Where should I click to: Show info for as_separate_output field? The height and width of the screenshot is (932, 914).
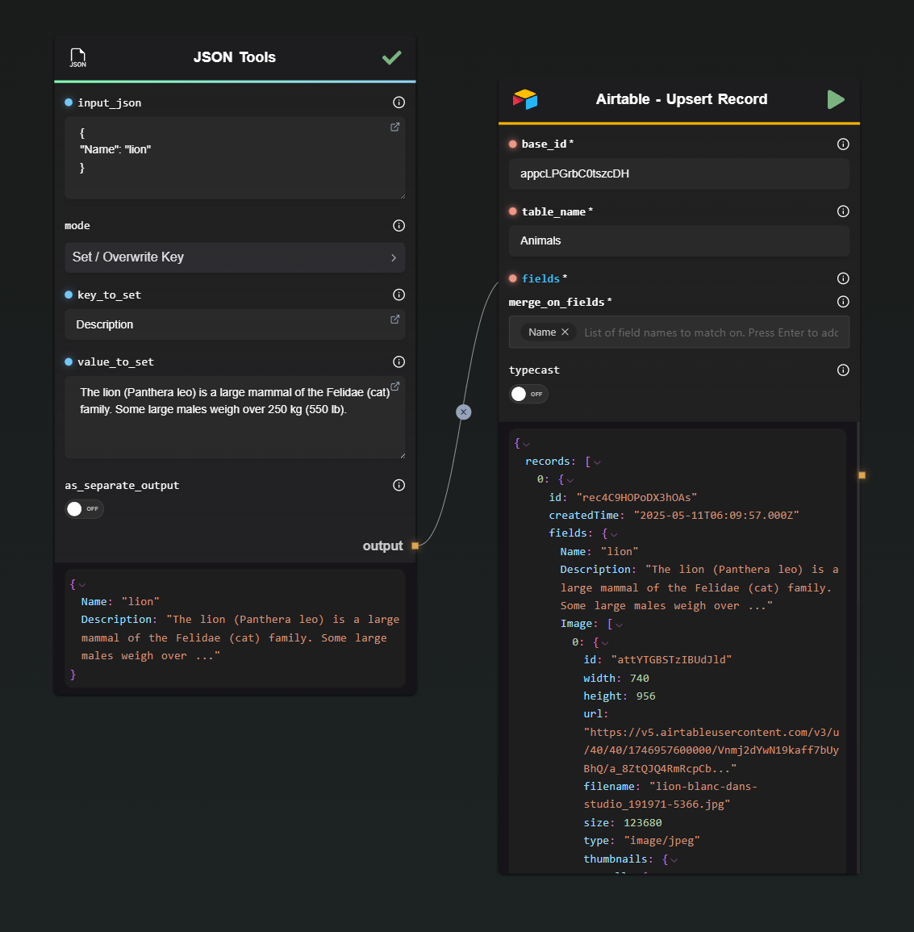click(x=399, y=485)
